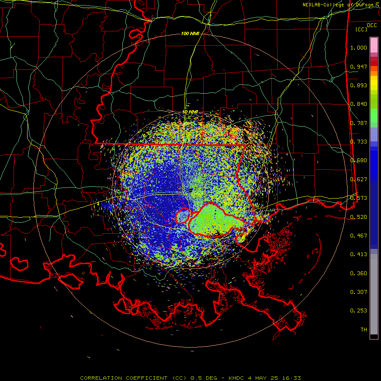Click the small round lake west of large lake
This screenshot has height=381, width=381.
pyautogui.click(x=183, y=215)
